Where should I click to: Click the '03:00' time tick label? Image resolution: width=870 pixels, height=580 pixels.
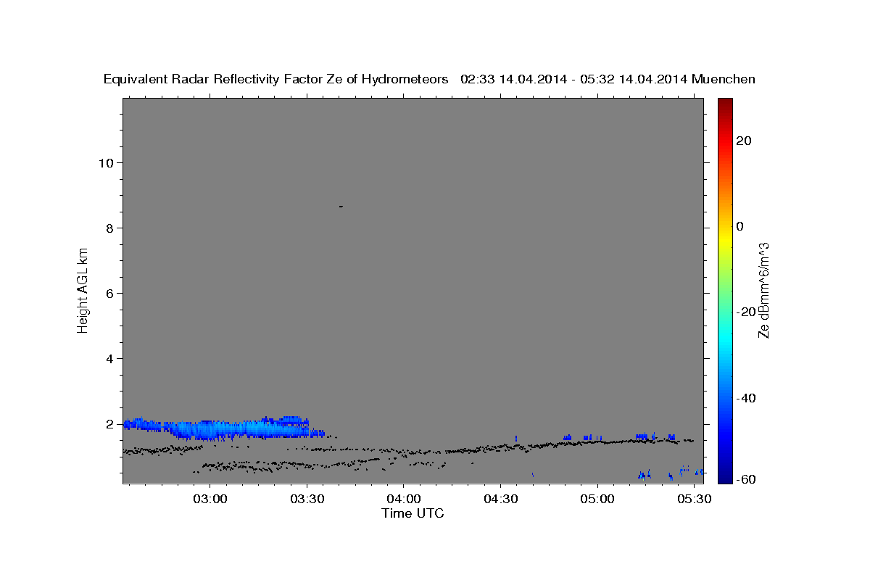pyautogui.click(x=210, y=499)
